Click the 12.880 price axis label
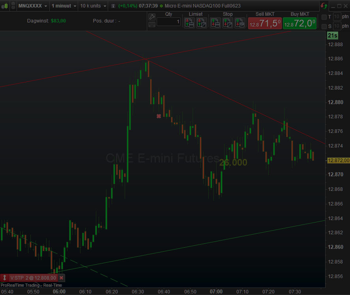The image size is (350, 295). (335, 102)
